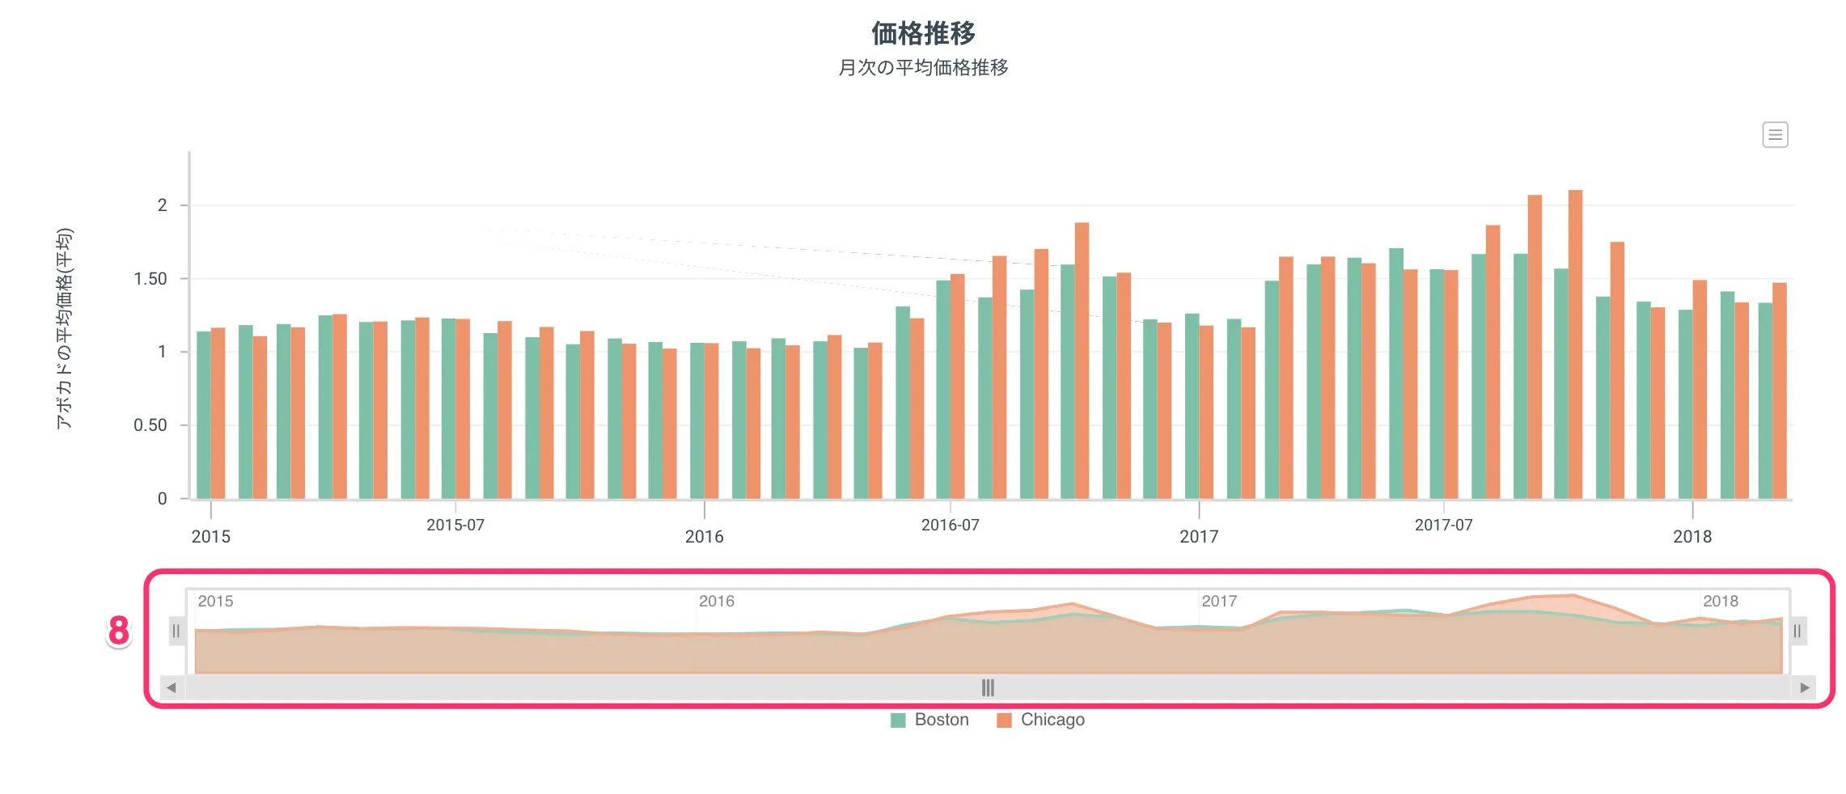The width and height of the screenshot is (1846, 794).
Task: Click the x-axis label 2016
Action: tap(704, 537)
